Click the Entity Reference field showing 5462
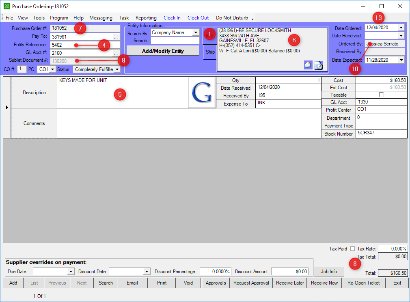This screenshot has width=410, height=302. pyautogui.click(x=85, y=45)
